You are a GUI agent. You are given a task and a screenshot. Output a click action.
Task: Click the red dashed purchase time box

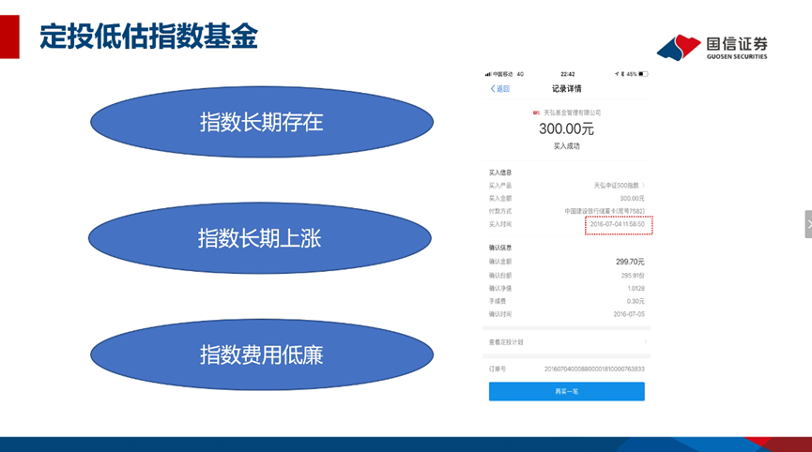(x=618, y=225)
